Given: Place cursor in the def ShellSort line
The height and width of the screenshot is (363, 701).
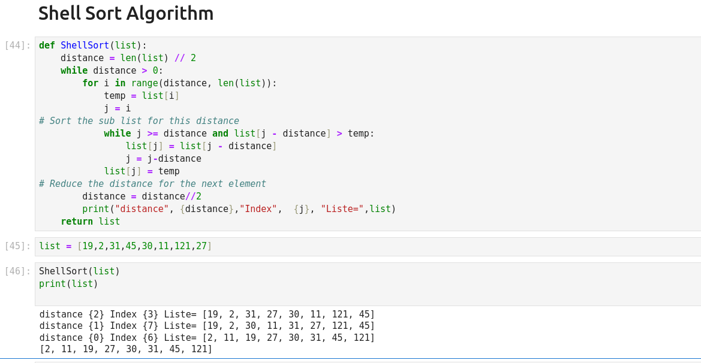Looking at the screenshot, I should click(92, 46).
